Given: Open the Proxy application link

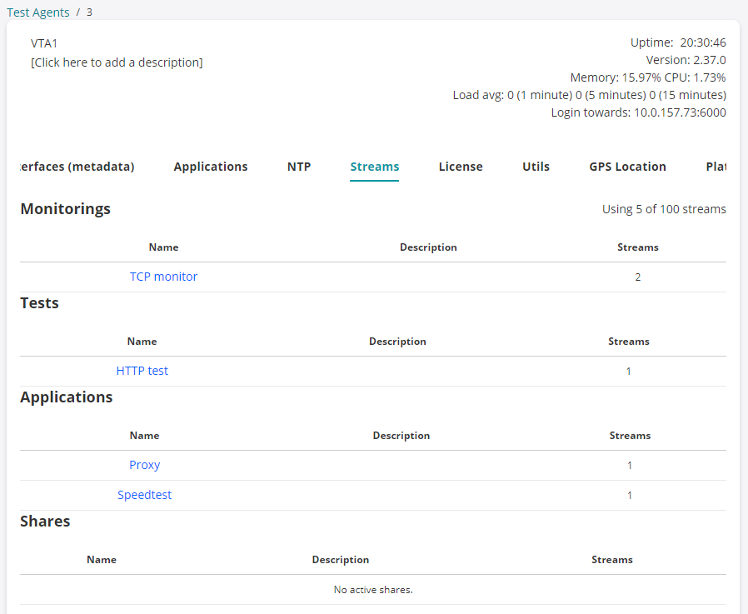Looking at the screenshot, I should coord(144,465).
